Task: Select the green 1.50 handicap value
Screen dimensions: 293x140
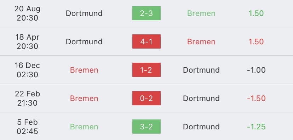Action: [x=256, y=13]
